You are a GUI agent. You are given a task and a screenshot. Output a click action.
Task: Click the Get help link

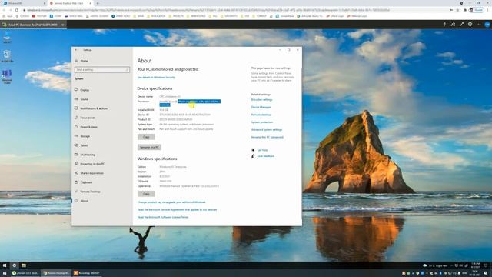[262, 150]
